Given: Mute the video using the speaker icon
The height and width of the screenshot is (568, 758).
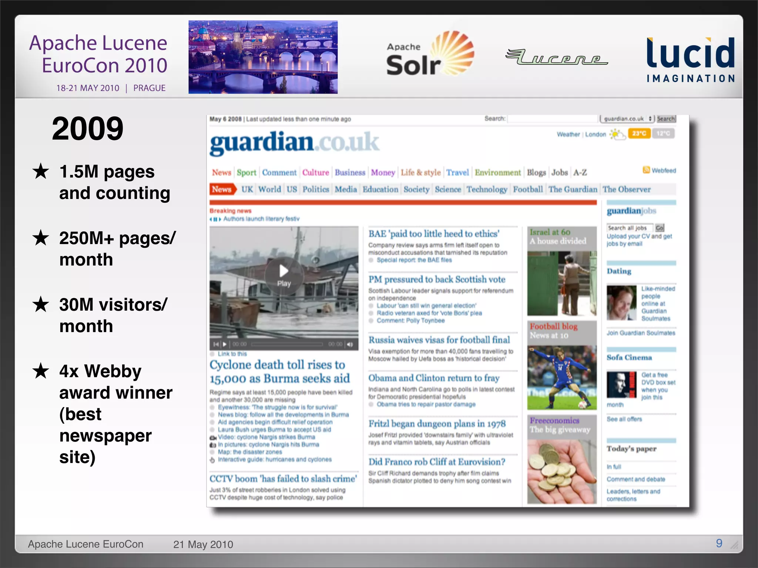Looking at the screenshot, I should pos(350,345).
